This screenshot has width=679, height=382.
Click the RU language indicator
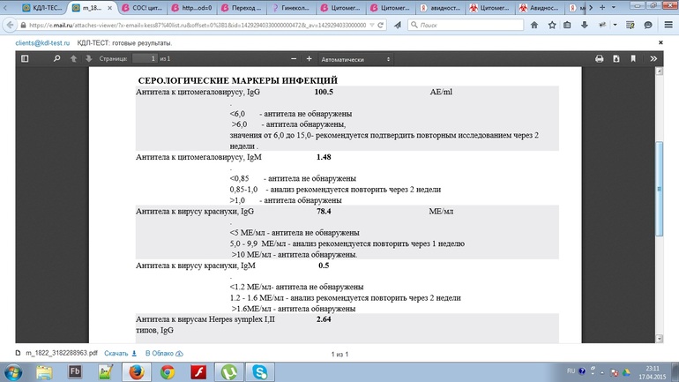click(x=571, y=371)
